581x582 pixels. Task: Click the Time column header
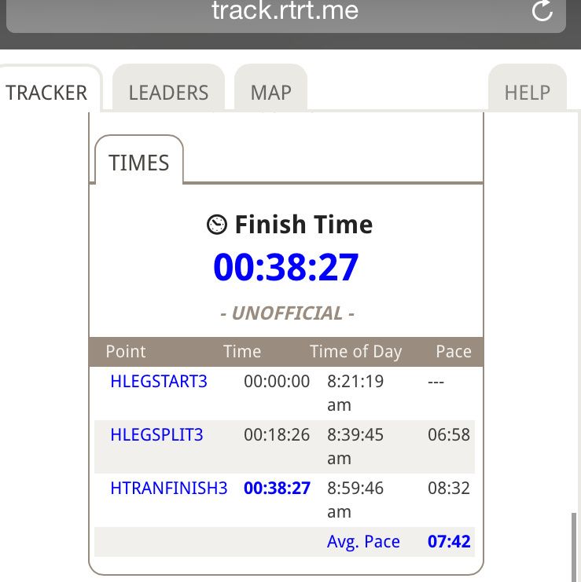242,352
